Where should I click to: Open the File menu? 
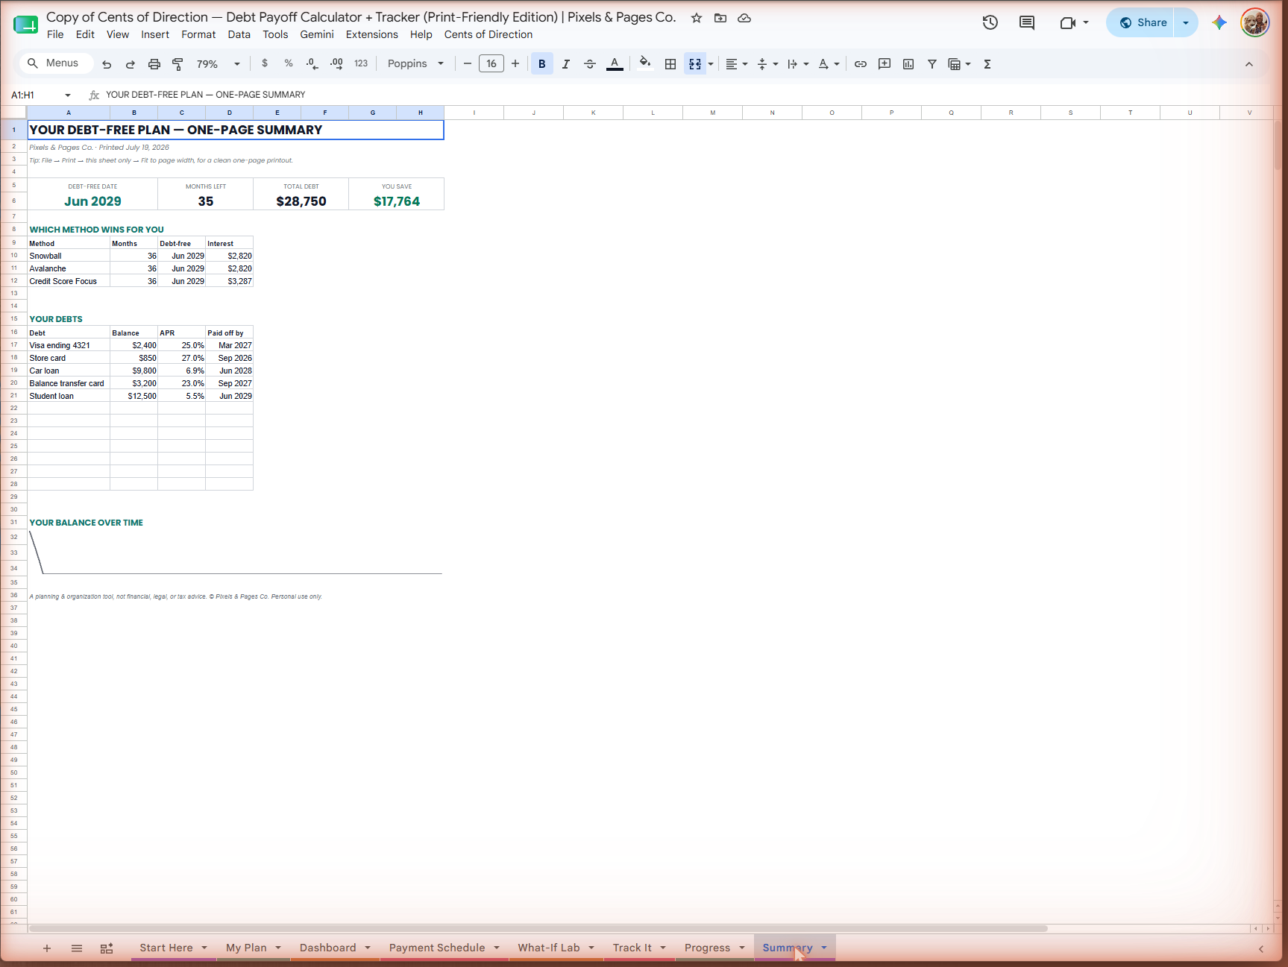[55, 34]
